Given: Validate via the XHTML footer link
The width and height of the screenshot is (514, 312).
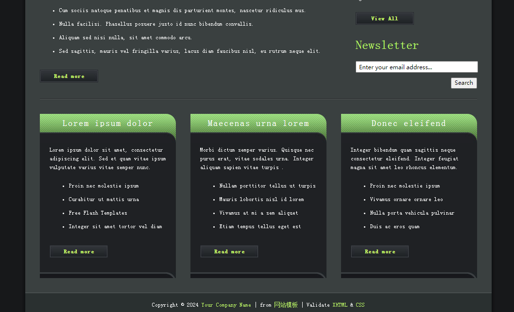Looking at the screenshot, I should point(340,305).
